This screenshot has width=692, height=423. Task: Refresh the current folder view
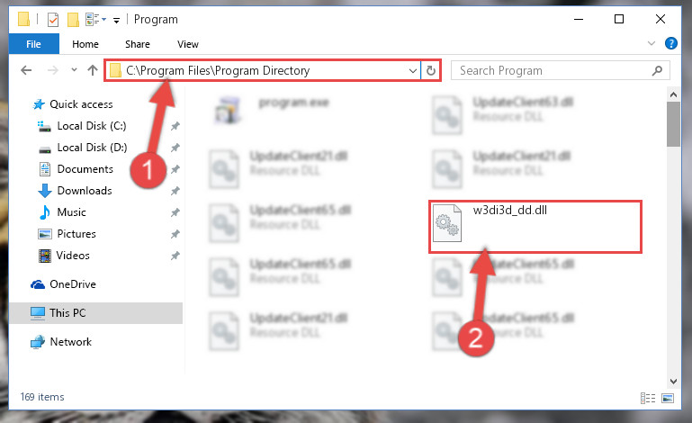click(431, 70)
